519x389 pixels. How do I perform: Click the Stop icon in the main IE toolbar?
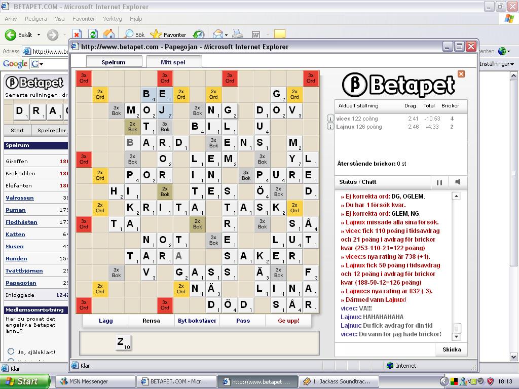tap(77, 35)
